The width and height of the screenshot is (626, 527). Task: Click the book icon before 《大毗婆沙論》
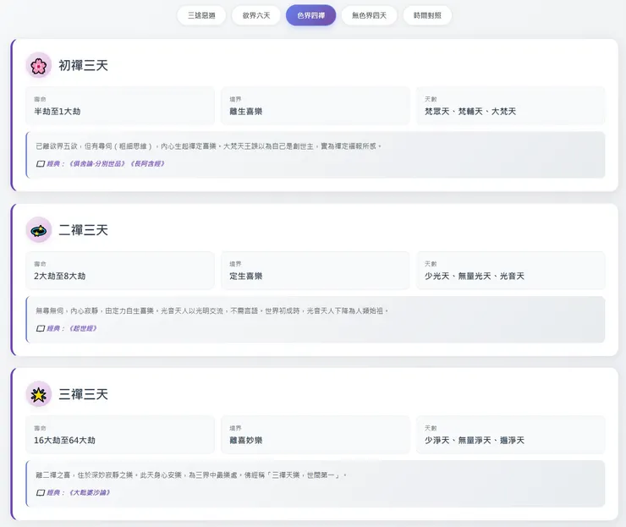pyautogui.click(x=41, y=492)
